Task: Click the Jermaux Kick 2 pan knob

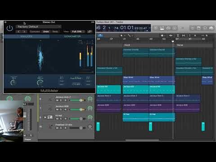Action: (90, 99)
